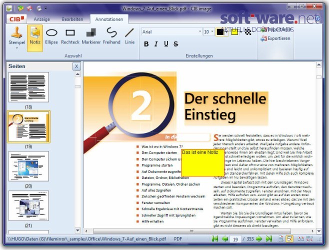This screenshot has height=250, width=329.
Task: Open file icon in quick access toolbar
Action: pyautogui.click(x=9, y=8)
